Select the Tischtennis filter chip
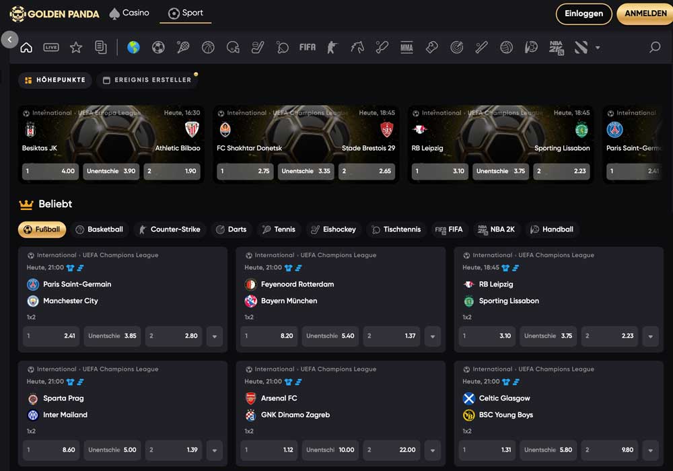This screenshot has height=471, width=673. [x=396, y=229]
